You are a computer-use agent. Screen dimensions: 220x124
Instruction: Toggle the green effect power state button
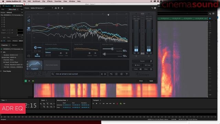pos(26,81)
